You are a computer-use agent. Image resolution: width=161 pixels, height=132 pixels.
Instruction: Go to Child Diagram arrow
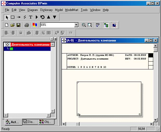pos(55,17)
